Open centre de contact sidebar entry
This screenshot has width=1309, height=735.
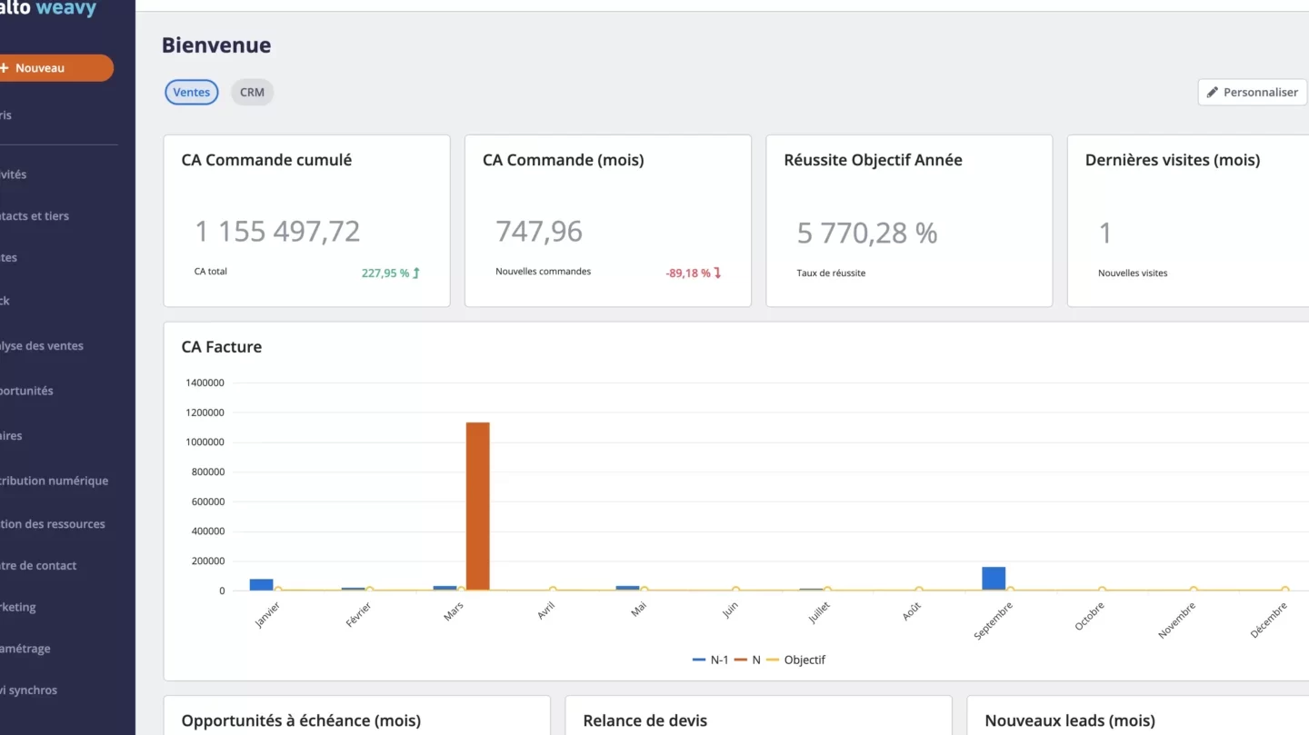coord(38,565)
